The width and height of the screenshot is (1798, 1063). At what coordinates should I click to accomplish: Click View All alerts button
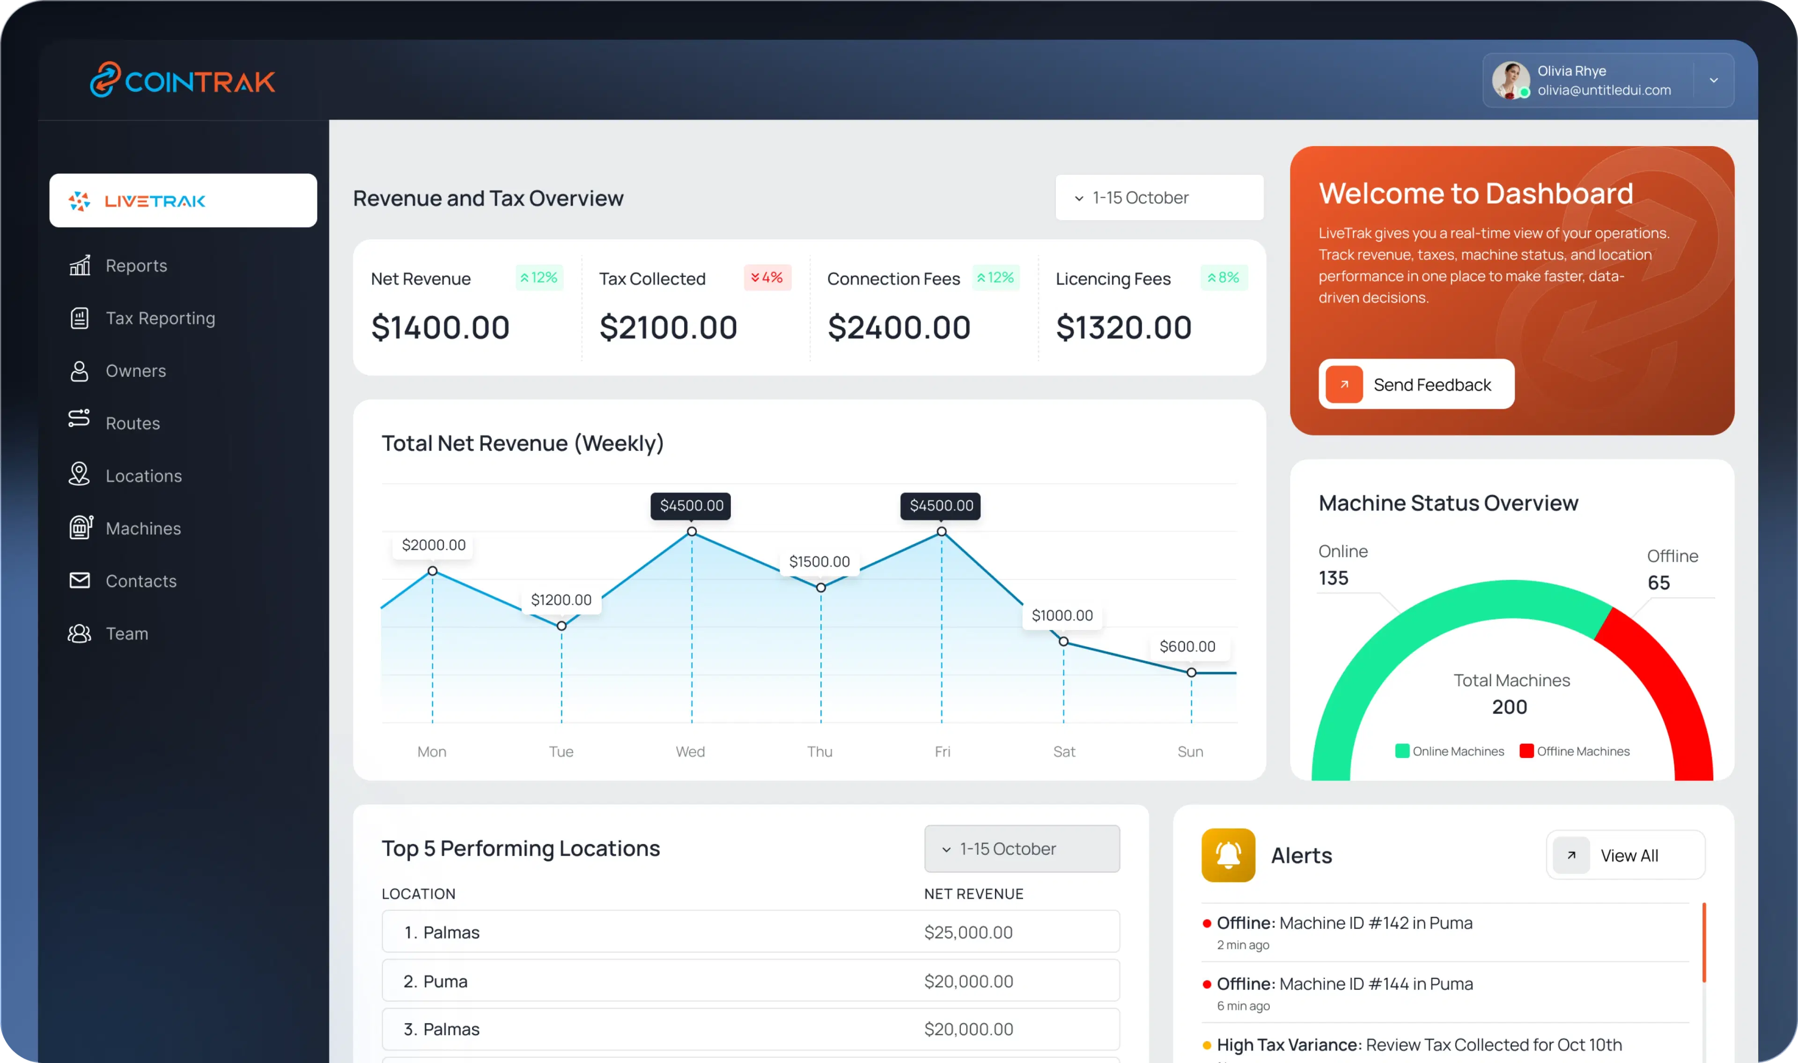click(1625, 855)
